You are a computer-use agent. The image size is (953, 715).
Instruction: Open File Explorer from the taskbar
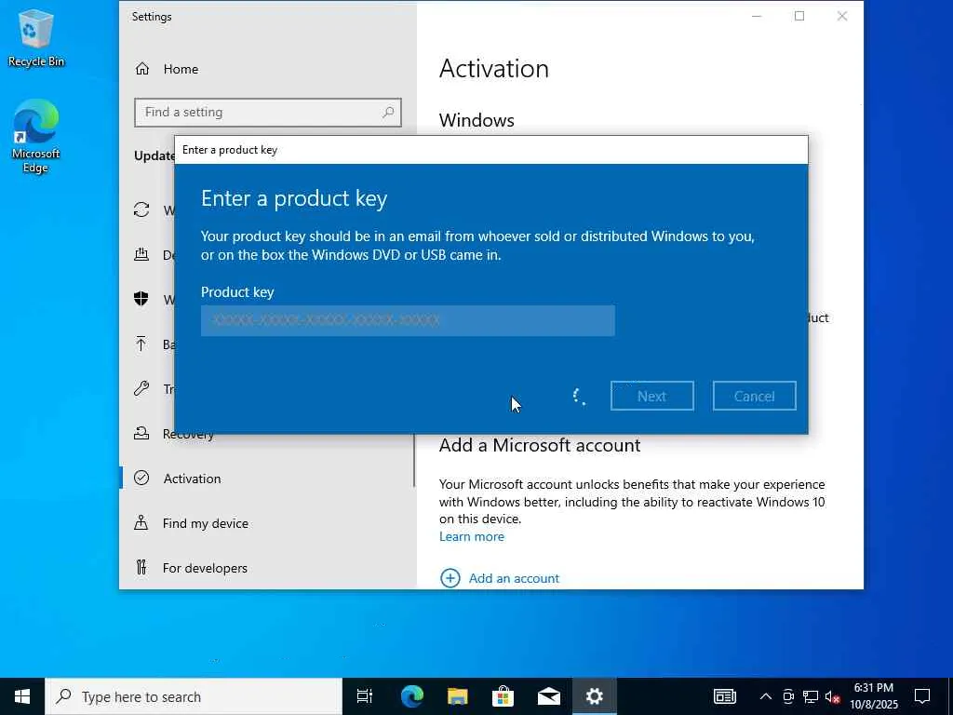(457, 696)
